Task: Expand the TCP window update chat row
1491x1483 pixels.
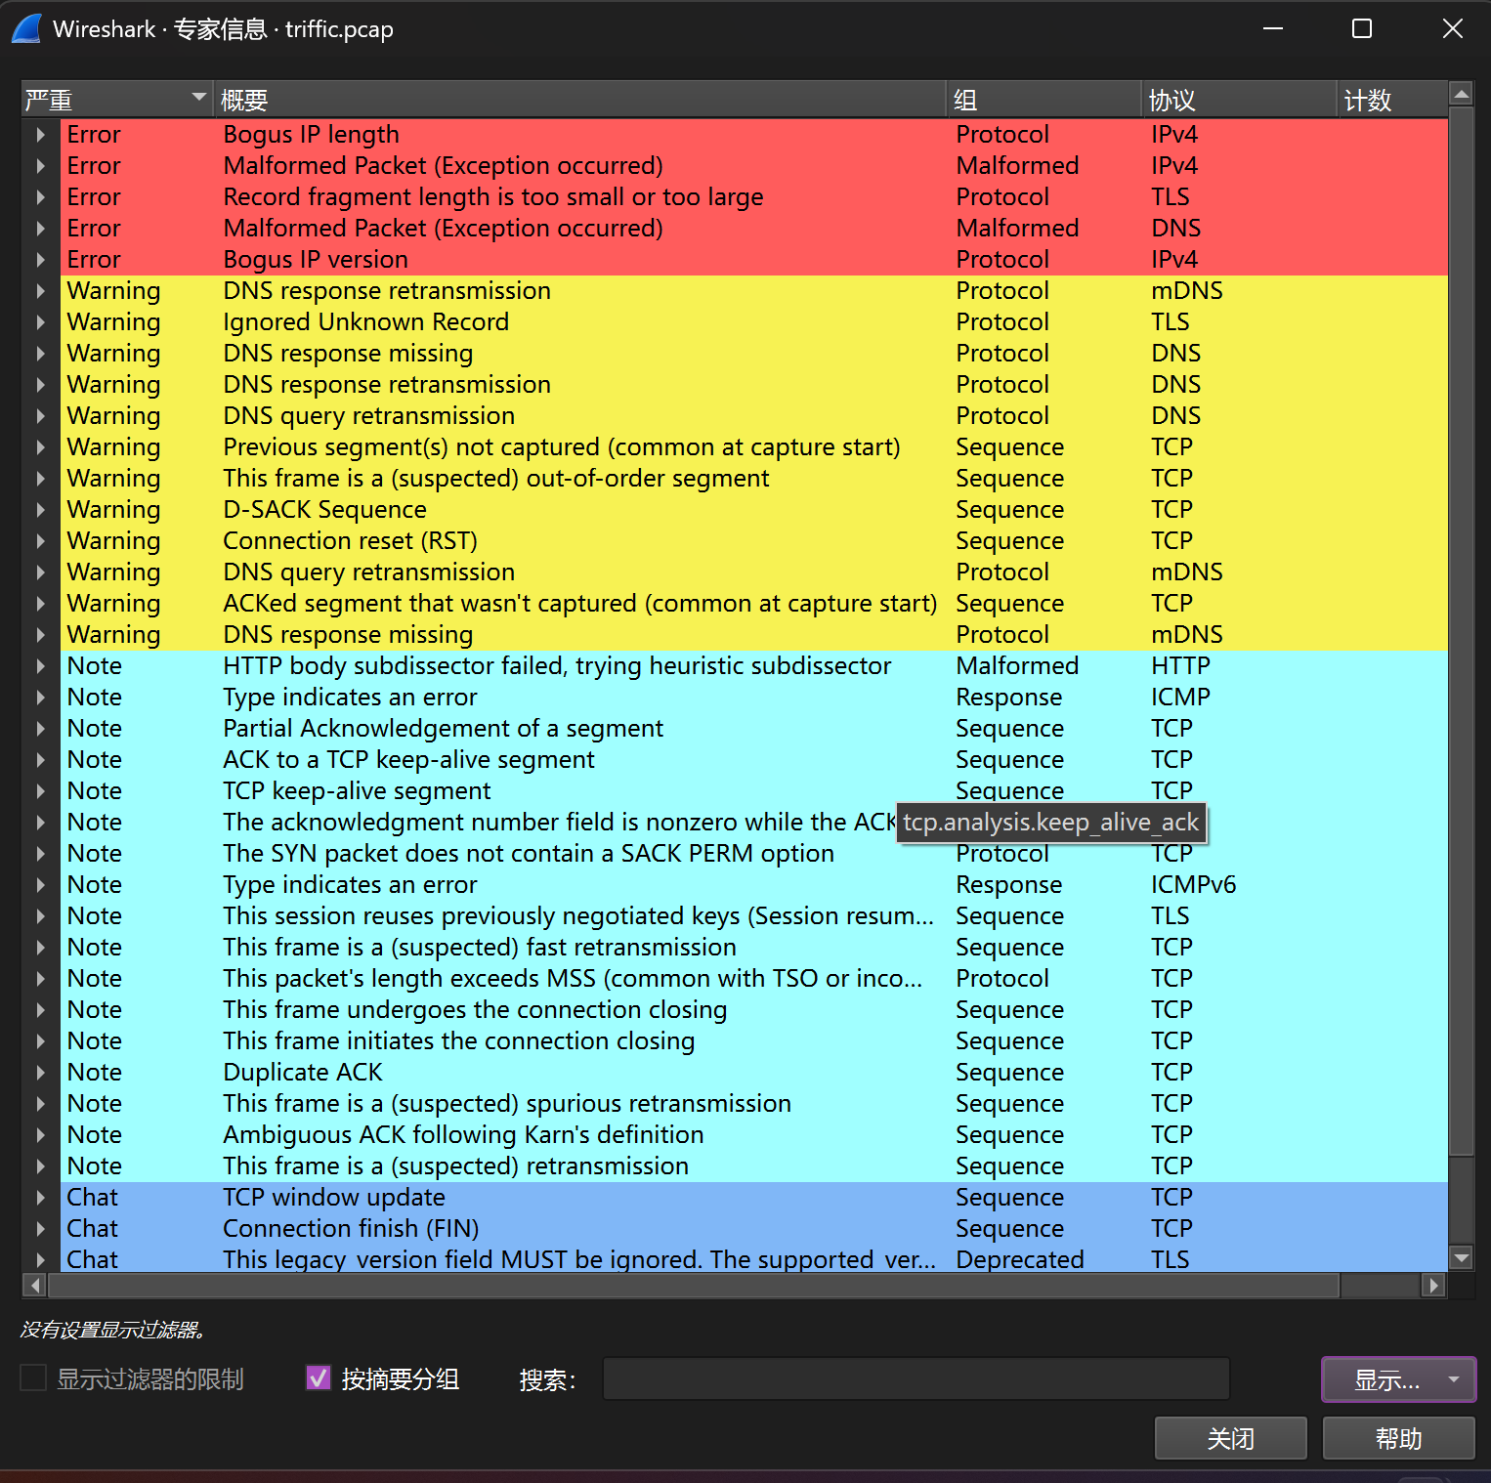Action: [x=40, y=1198]
